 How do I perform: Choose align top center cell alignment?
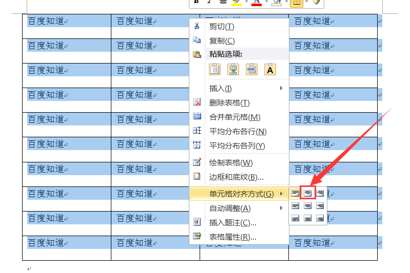click(x=307, y=193)
